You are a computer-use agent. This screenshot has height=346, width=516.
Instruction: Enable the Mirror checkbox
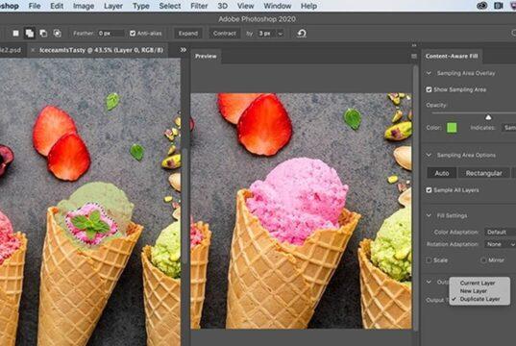pyautogui.click(x=483, y=260)
